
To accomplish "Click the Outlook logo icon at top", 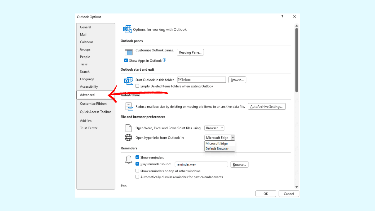I will click(x=127, y=29).
